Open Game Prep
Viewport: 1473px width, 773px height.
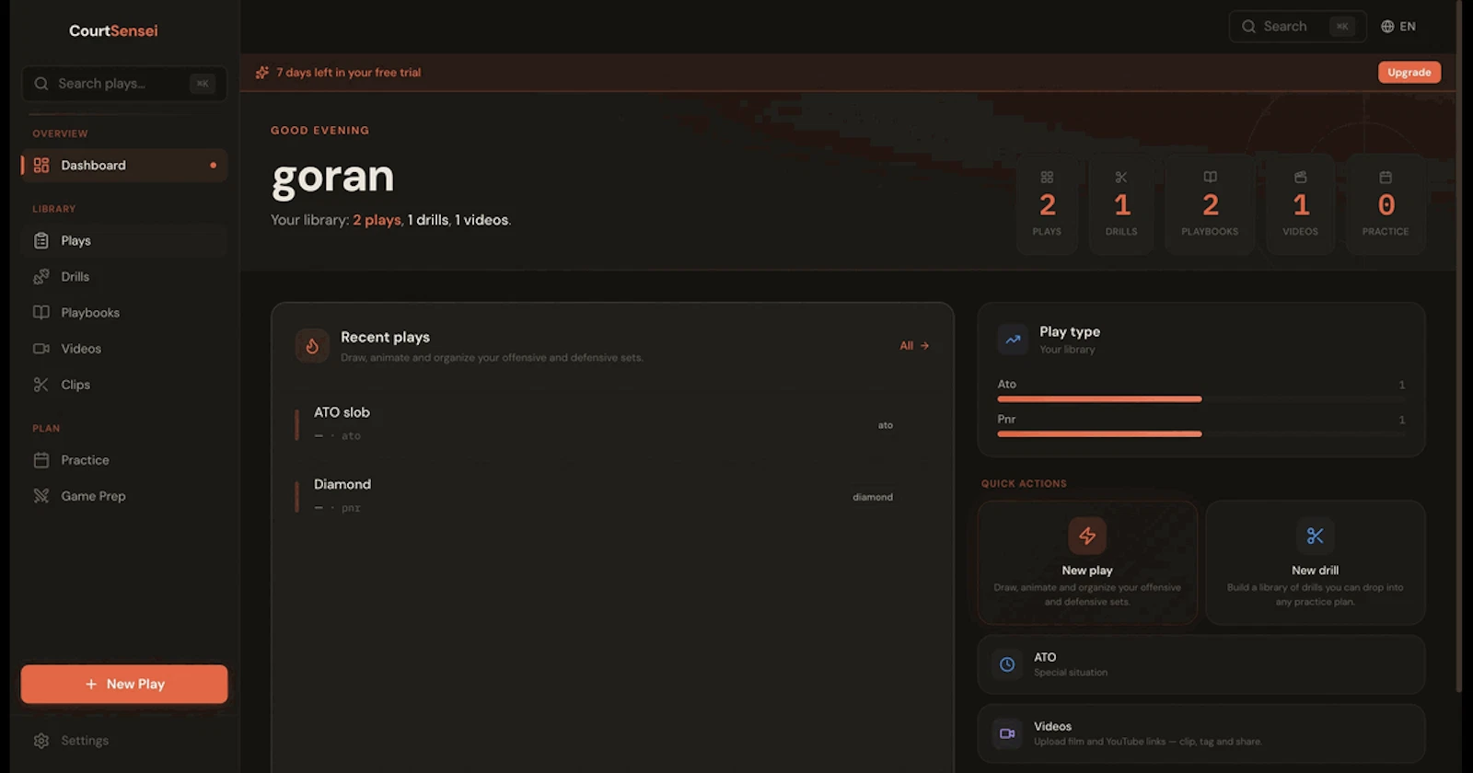click(x=124, y=496)
